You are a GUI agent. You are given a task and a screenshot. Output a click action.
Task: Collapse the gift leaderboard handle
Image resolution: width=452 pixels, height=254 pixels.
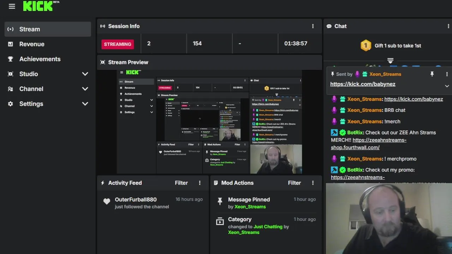coord(390,61)
